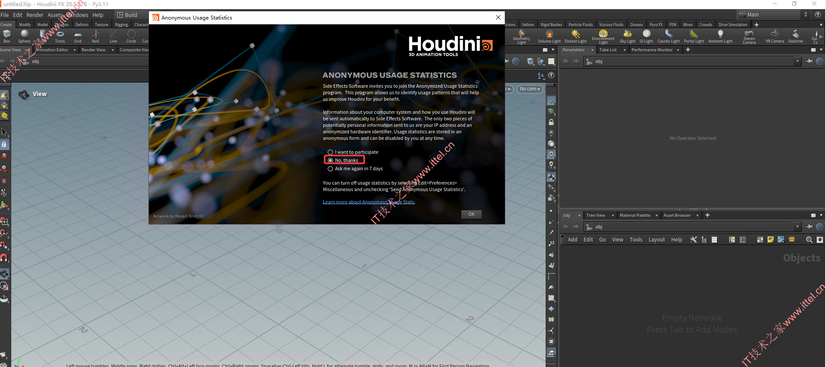Select the Circle shelf tool
Image resolution: width=826 pixels, height=367 pixels.
131,36
